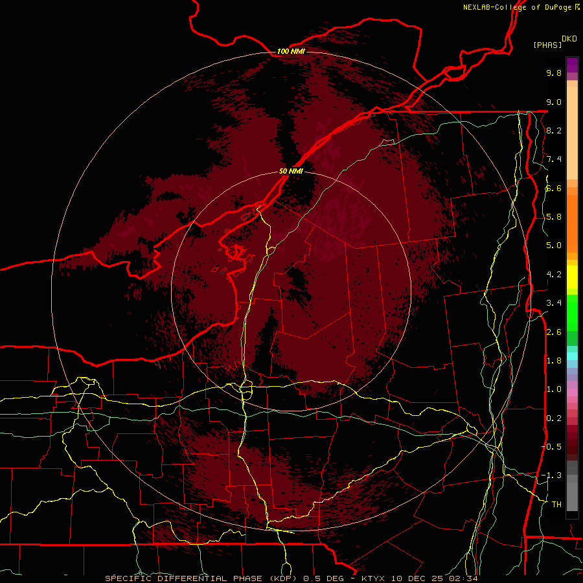Click the "6.6" value on color scale
Screen dimensions: 583x583
tap(554, 189)
